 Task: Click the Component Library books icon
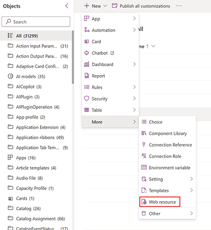pos(144,133)
